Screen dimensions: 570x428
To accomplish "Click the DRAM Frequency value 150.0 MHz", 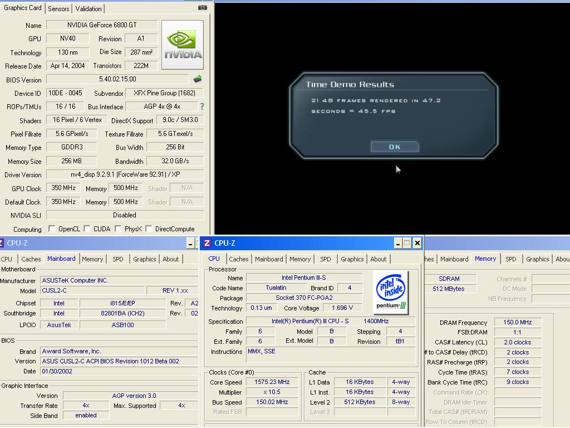I will [518, 322].
